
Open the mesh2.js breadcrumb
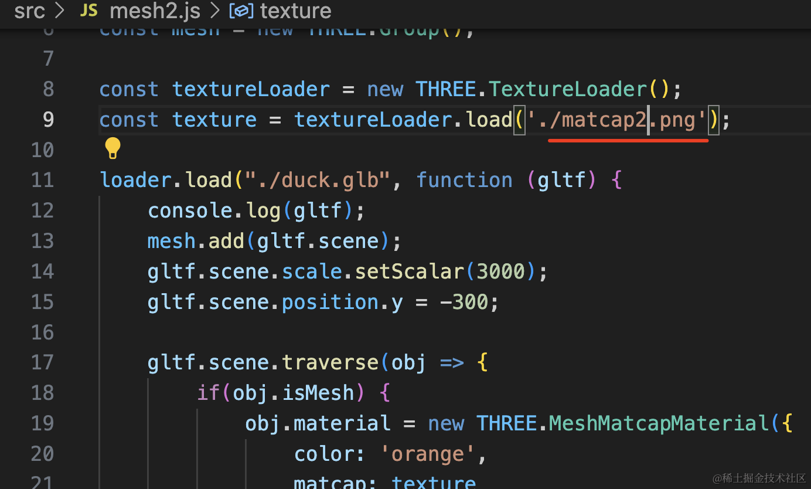tap(155, 11)
